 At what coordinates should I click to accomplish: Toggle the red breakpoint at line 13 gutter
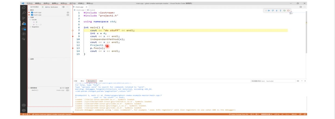pos(73,48)
